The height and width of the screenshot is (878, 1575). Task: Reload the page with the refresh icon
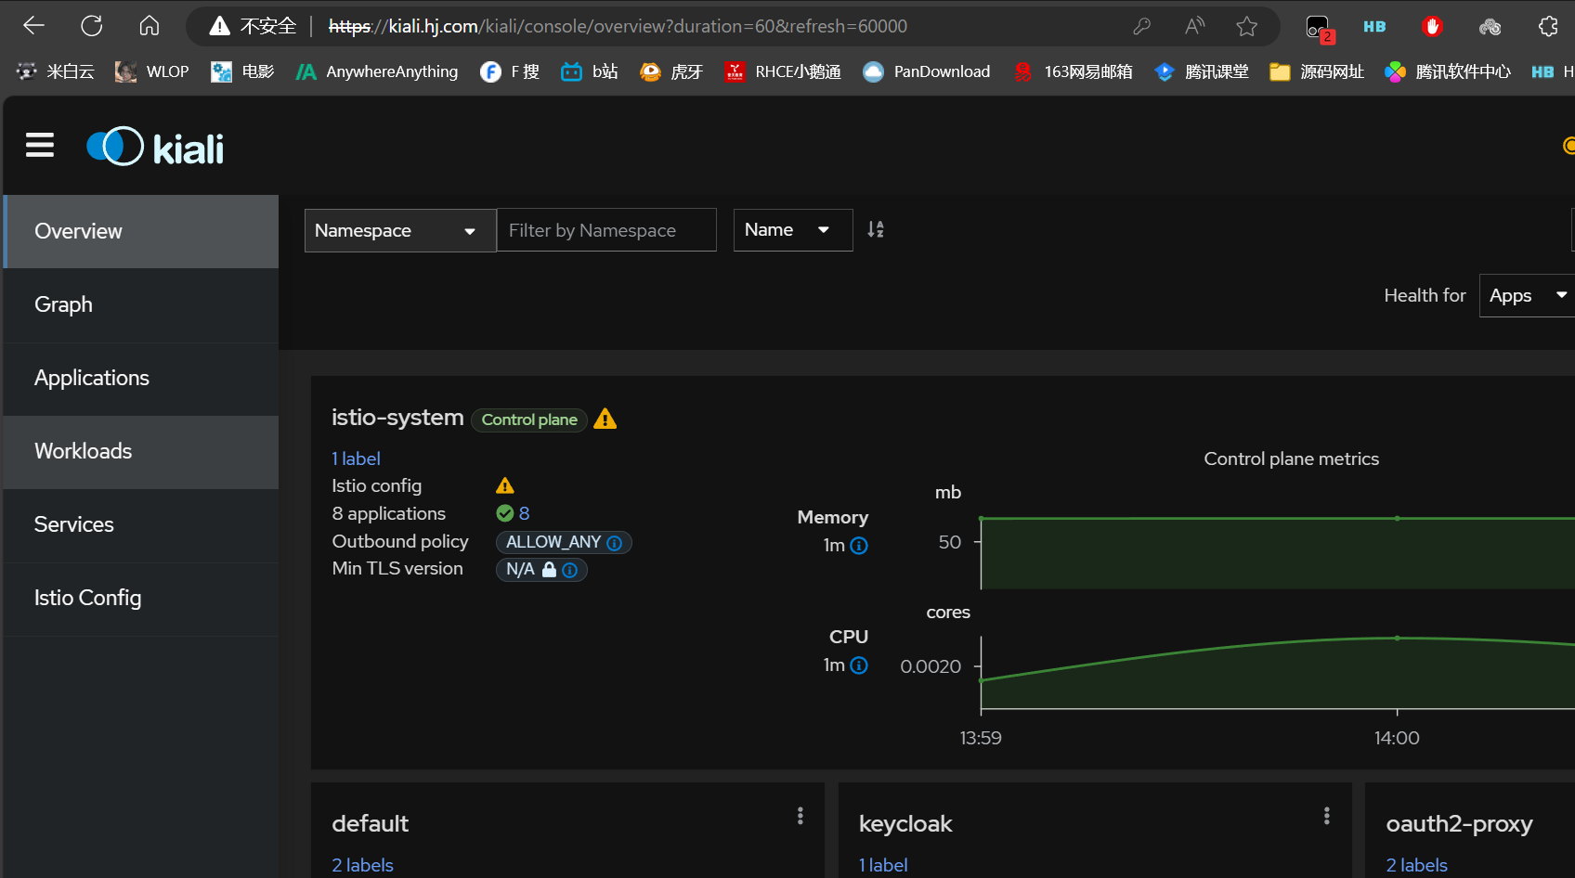[x=91, y=26]
